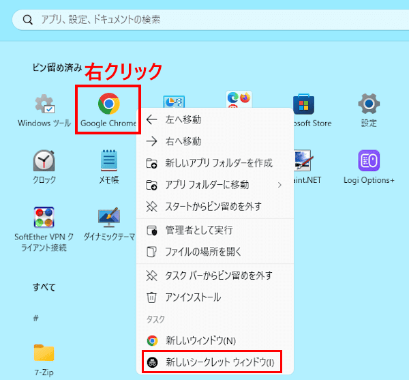
Task: Open the chart app behind the menu
Action: click(x=174, y=102)
